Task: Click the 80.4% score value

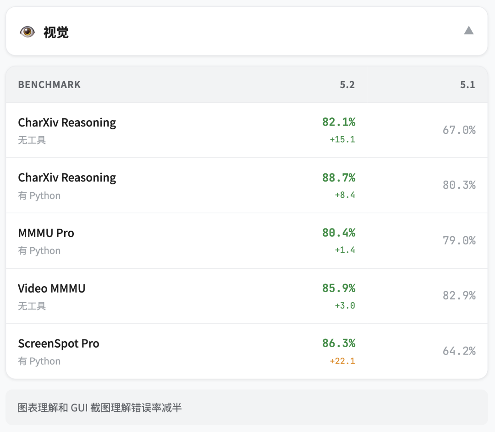Action: (x=339, y=233)
